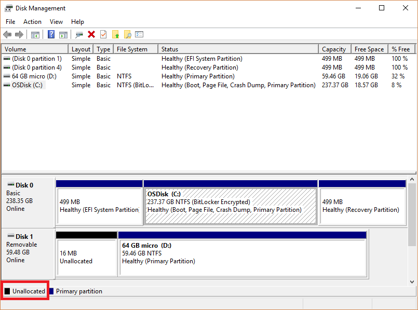
Task: Click drive icon beside Disk 0 partition 1
Action: 7,59
